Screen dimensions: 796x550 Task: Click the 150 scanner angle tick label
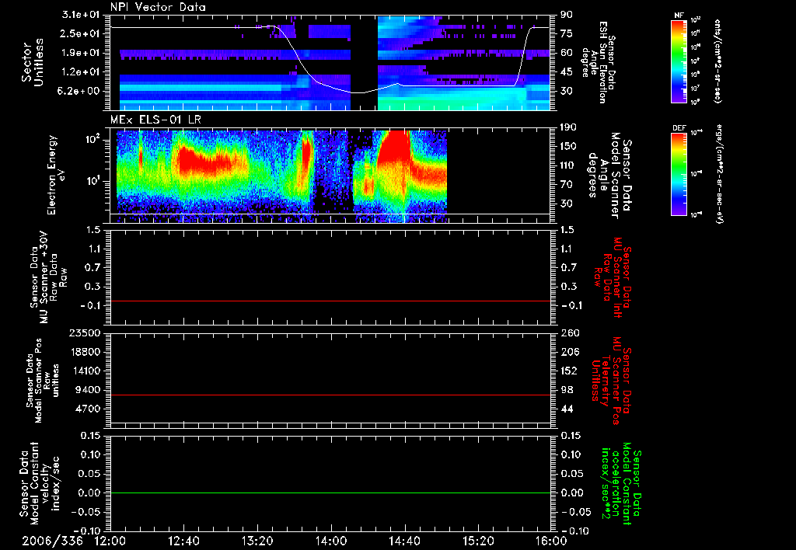(x=569, y=147)
